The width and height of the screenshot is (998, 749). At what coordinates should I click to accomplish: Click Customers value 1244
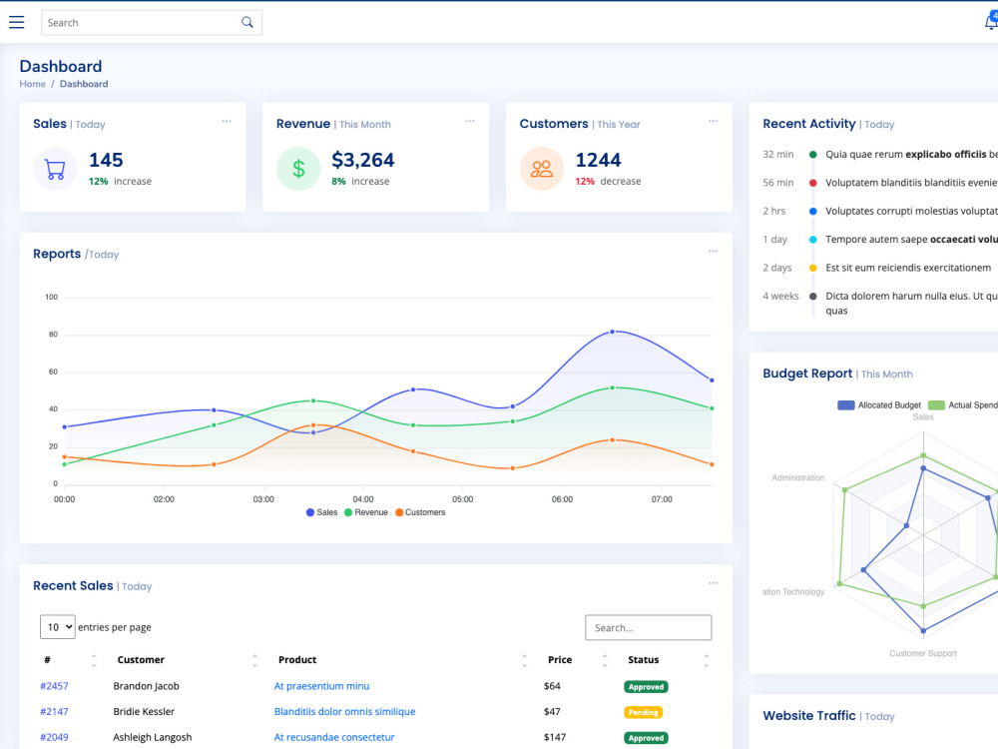598,160
